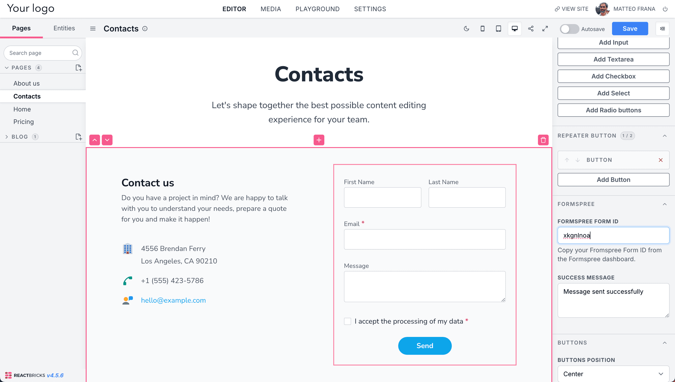The image size is (675, 382).
Task: Collapse the REPEATER BUTTON section
Action: pyautogui.click(x=664, y=136)
